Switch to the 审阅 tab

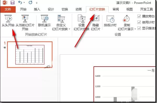116,9
